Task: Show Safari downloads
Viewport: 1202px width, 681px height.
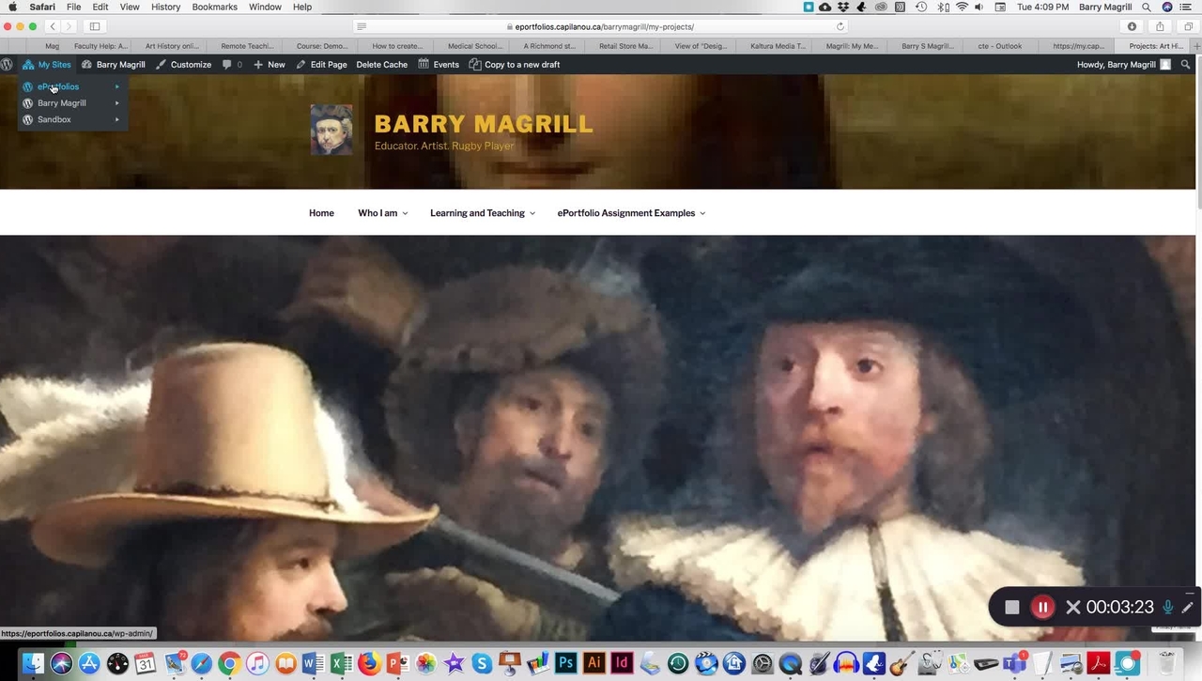Action: pyautogui.click(x=1132, y=26)
